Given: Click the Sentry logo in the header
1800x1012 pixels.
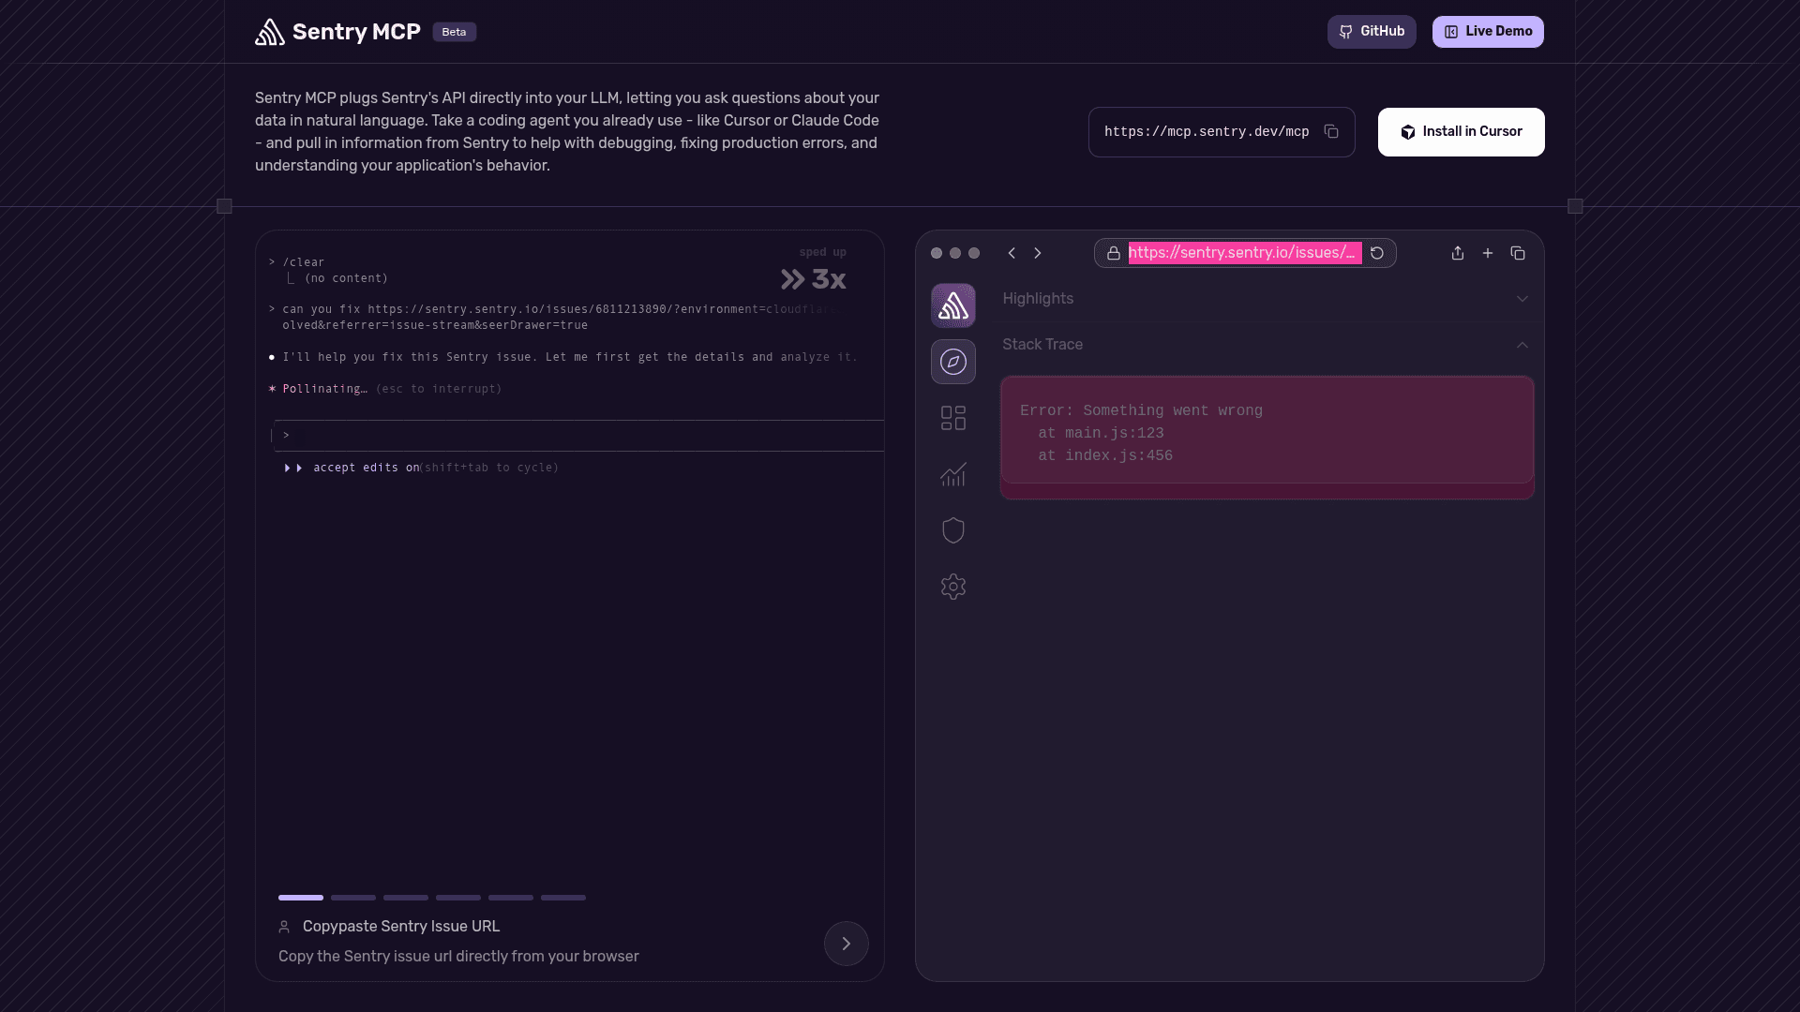Looking at the screenshot, I should tap(270, 32).
